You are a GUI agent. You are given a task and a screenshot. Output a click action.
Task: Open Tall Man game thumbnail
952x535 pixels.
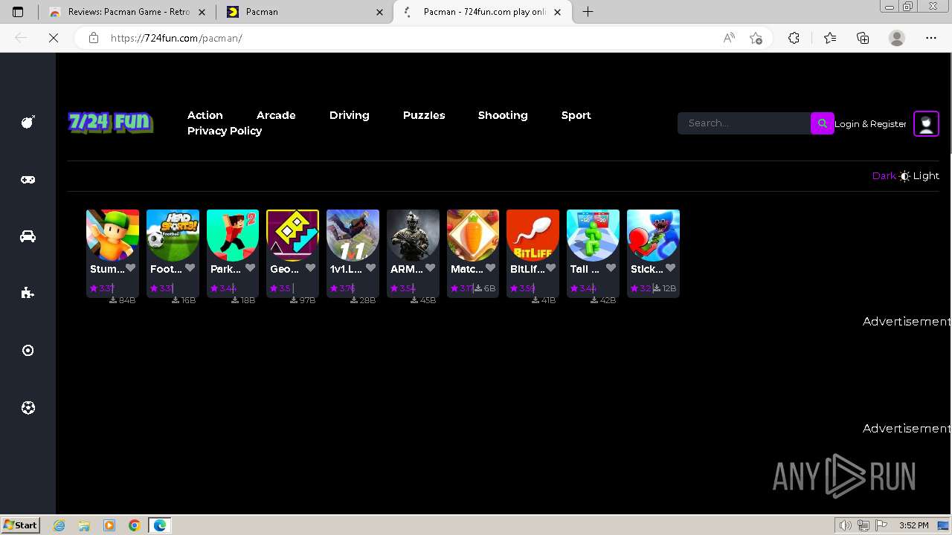pos(593,236)
